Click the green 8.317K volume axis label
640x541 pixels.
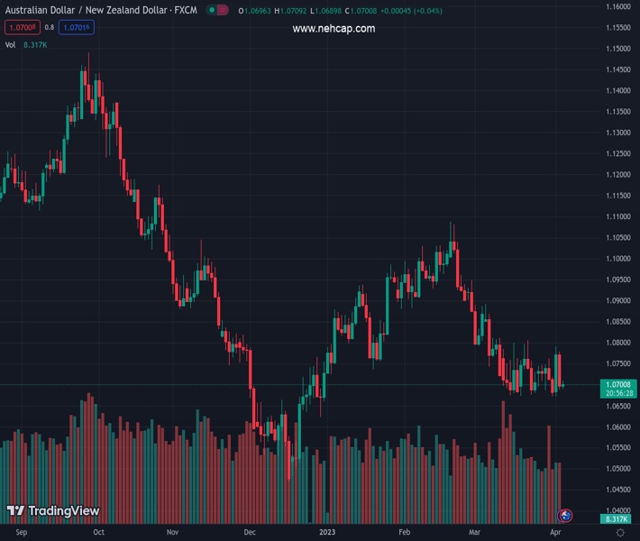point(618,519)
